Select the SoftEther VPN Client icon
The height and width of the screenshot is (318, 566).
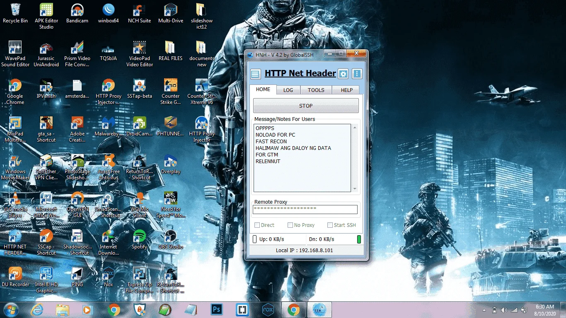pyautogui.click(x=46, y=167)
